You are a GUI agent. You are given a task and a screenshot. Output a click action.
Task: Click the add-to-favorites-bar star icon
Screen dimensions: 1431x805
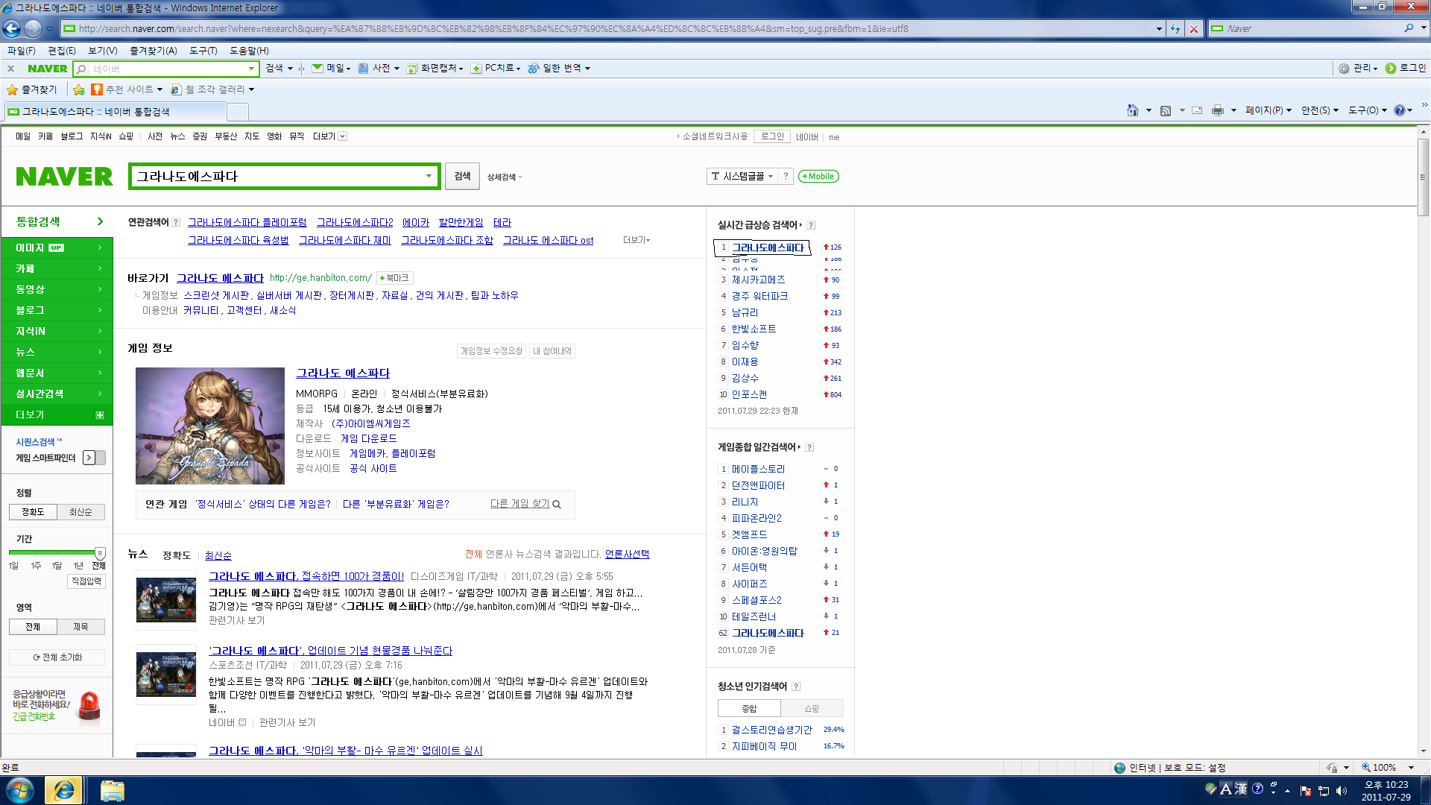point(79,89)
